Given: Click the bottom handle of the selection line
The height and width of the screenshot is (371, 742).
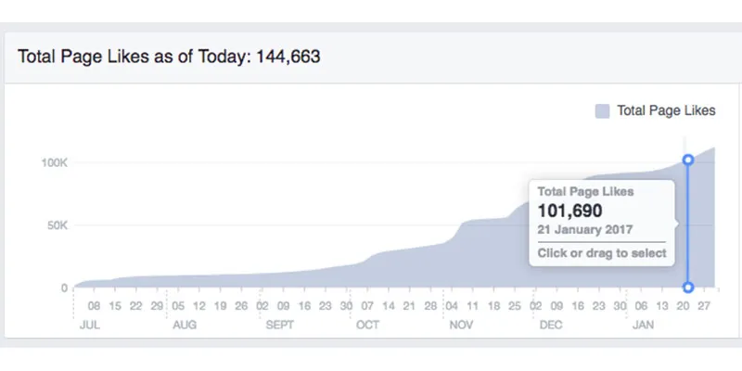Looking at the screenshot, I should [688, 288].
